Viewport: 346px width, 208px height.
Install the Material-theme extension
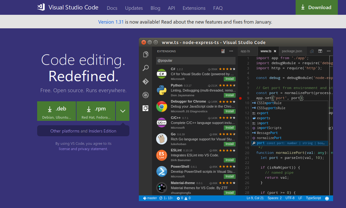pyautogui.click(x=229, y=192)
